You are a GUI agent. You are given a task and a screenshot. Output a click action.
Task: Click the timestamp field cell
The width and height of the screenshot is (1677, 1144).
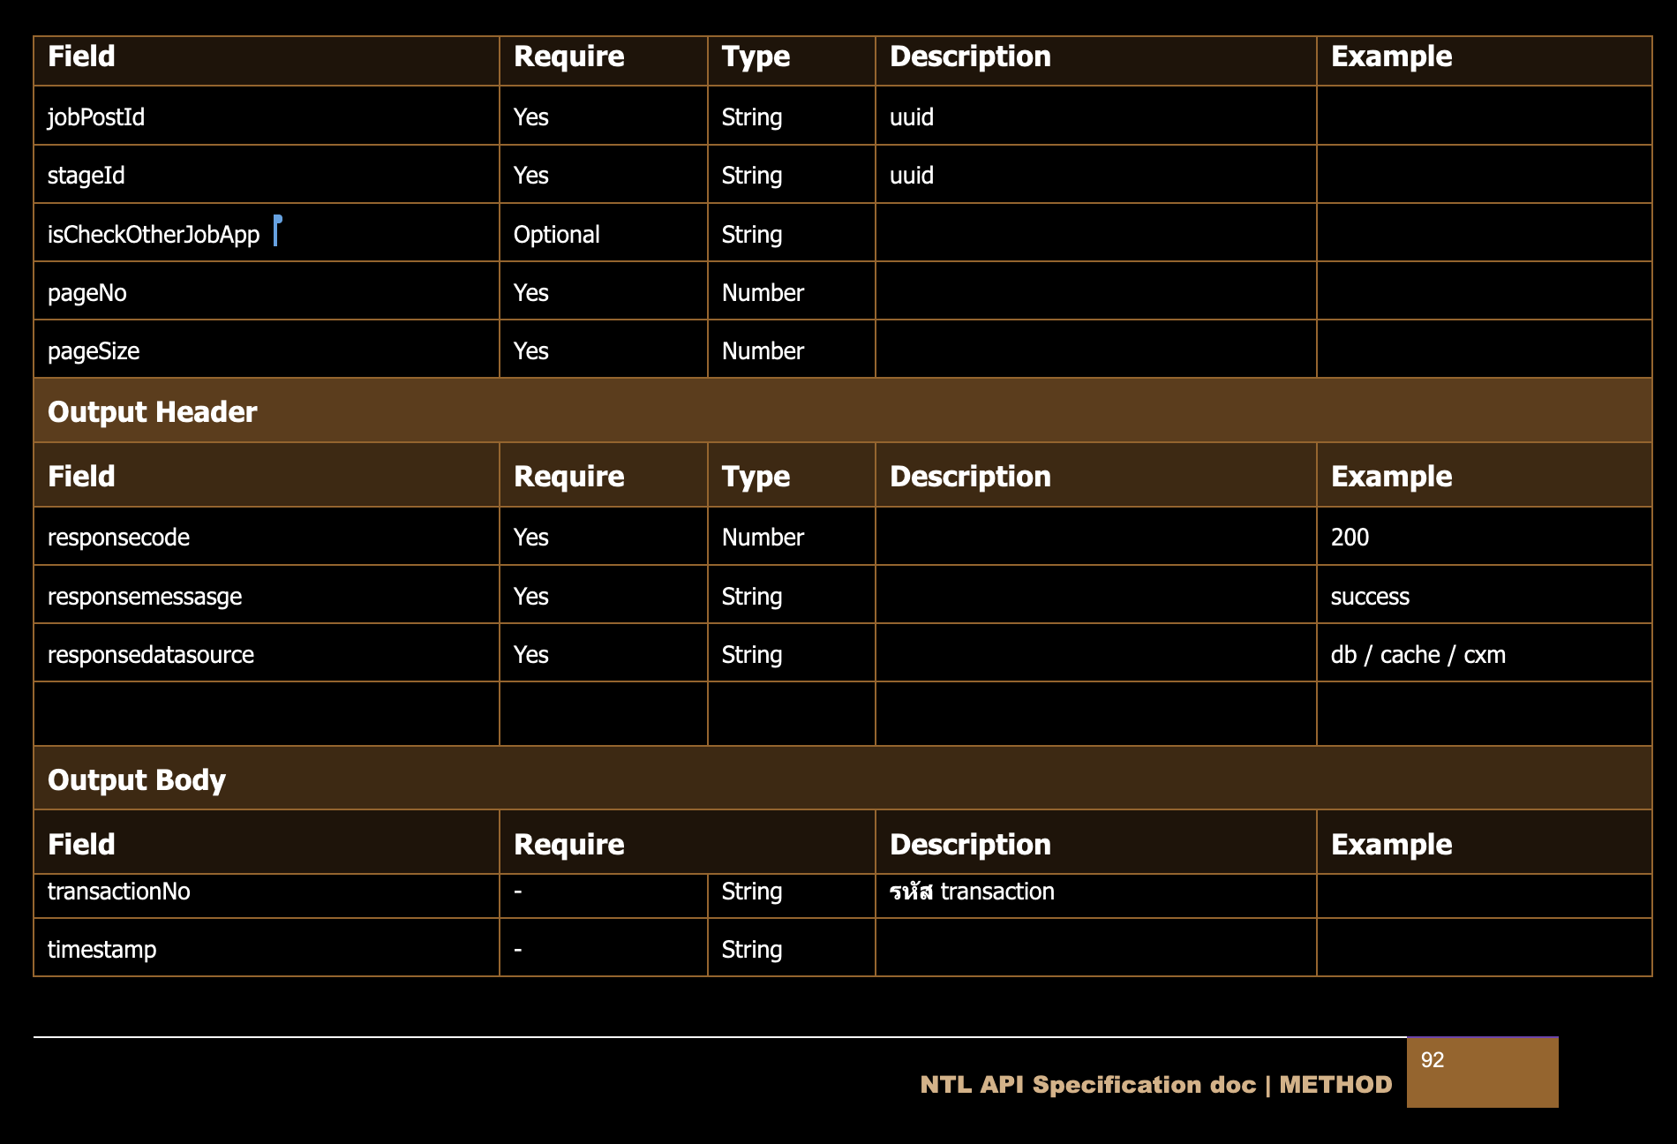coord(102,950)
